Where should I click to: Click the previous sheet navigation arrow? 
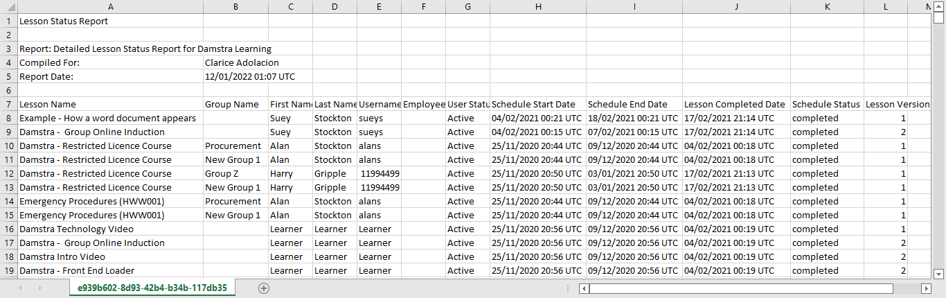pyautogui.click(x=21, y=288)
